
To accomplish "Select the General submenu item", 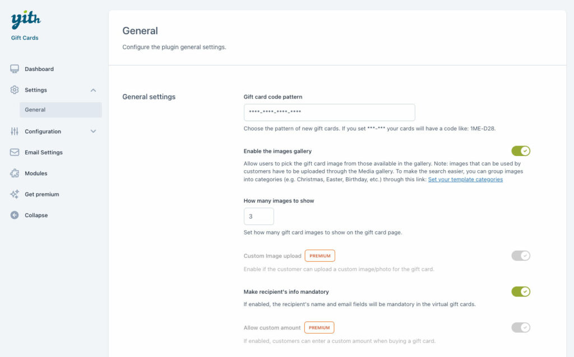I will 61,110.
